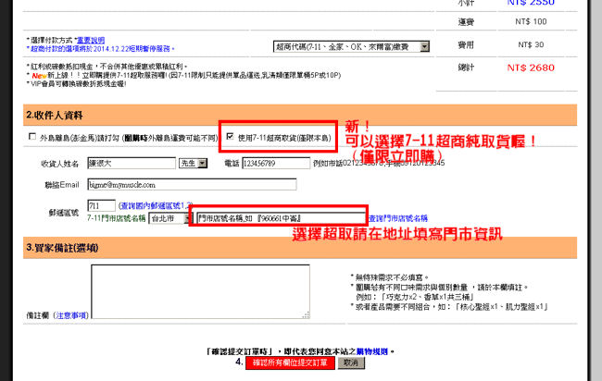Focus the phone (電話) input field
Image resolution: width=602 pixels, height=381 pixels.
pyautogui.click(x=276, y=164)
